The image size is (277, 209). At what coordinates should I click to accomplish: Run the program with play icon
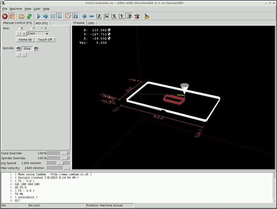point(39,16)
